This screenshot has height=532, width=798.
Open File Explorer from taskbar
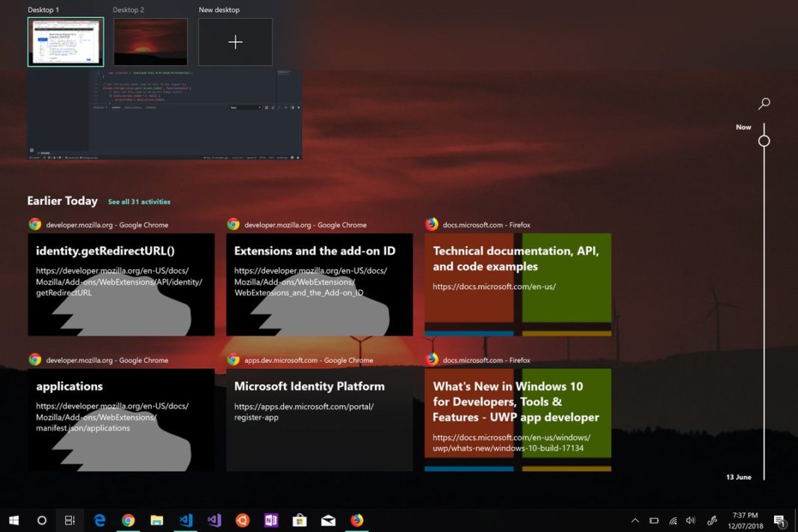[x=157, y=520]
